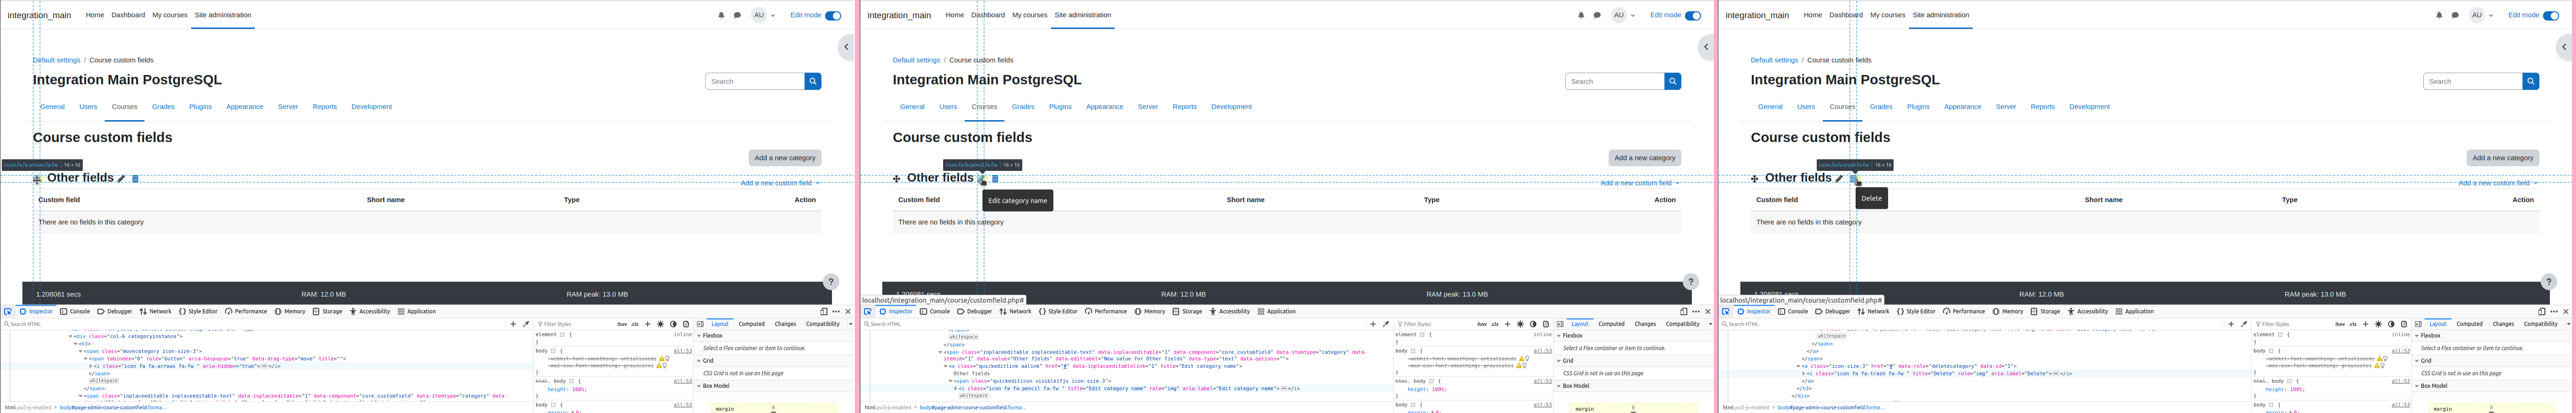Toggle print media simulation in the right devtools

pos(2404,324)
